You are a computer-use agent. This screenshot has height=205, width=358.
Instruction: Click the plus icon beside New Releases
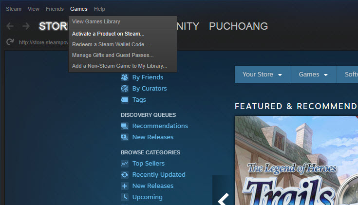pos(125,186)
